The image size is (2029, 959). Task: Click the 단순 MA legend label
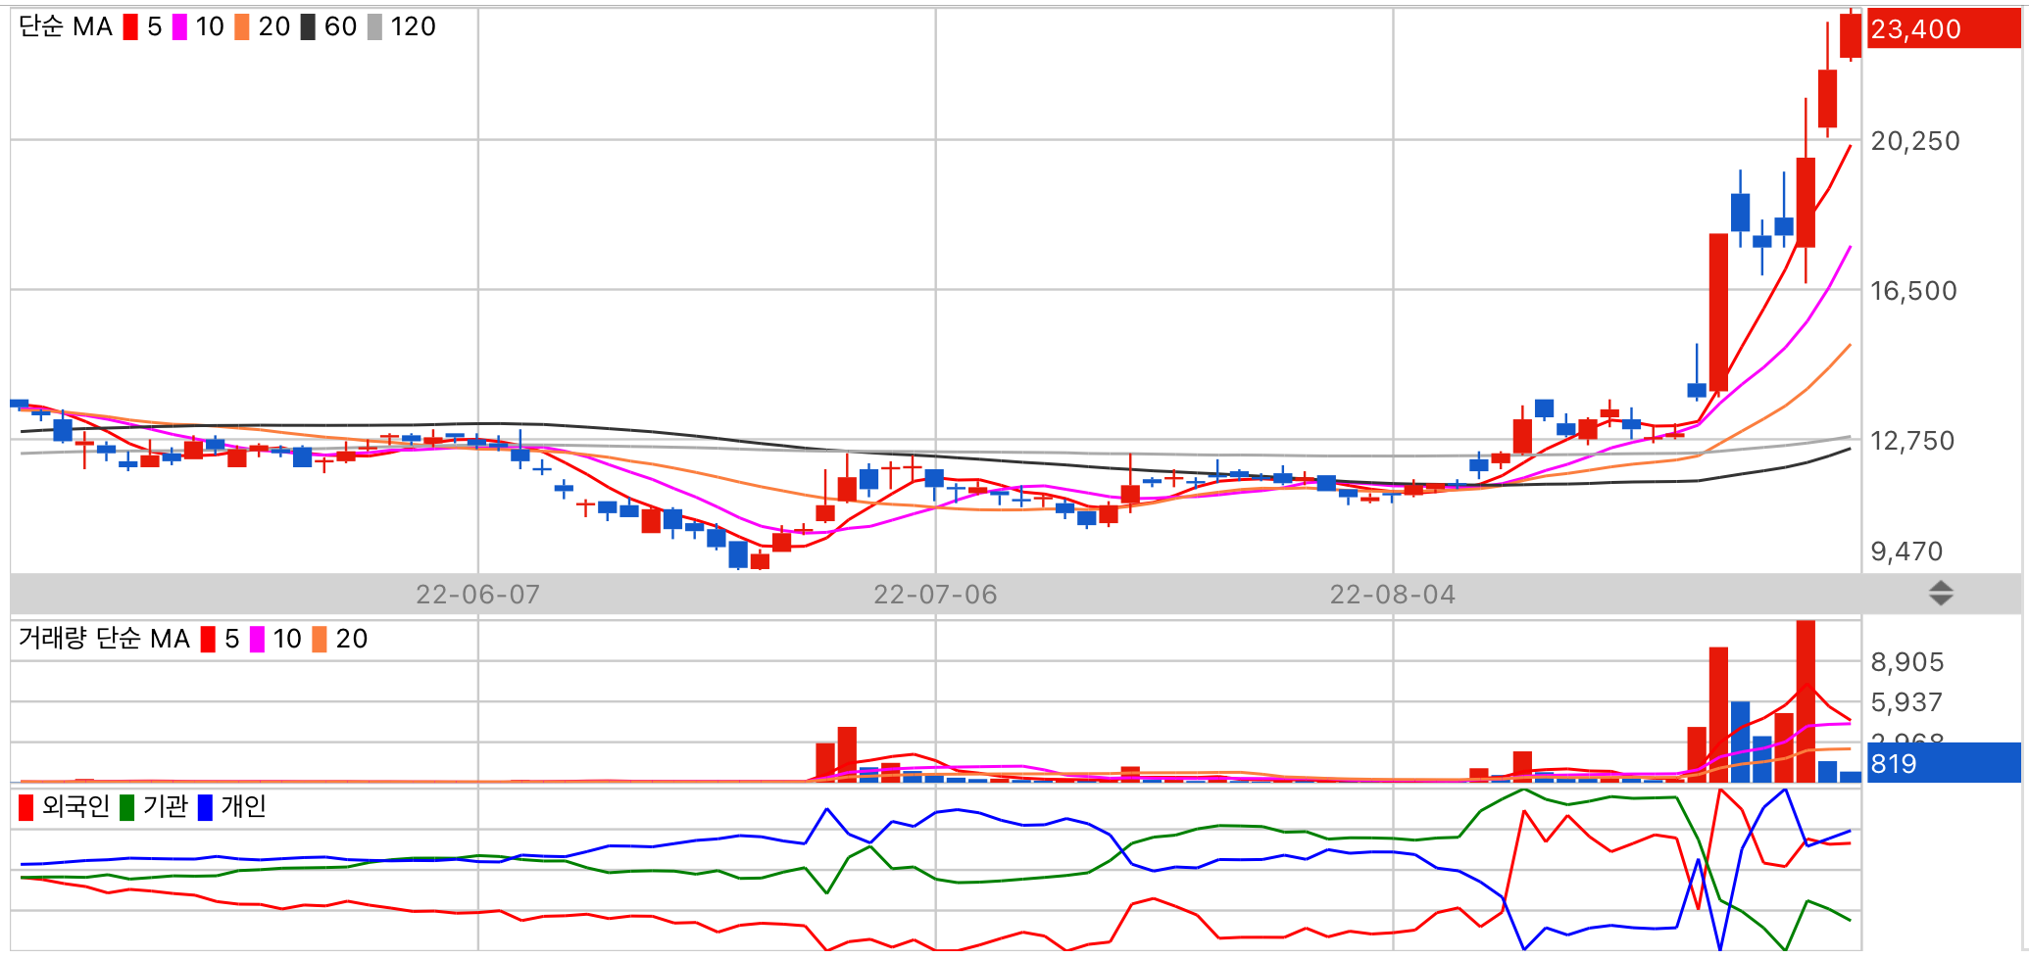[x=66, y=26]
